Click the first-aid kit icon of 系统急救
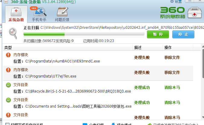The height and width of the screenshot is (125, 204). (16, 12)
